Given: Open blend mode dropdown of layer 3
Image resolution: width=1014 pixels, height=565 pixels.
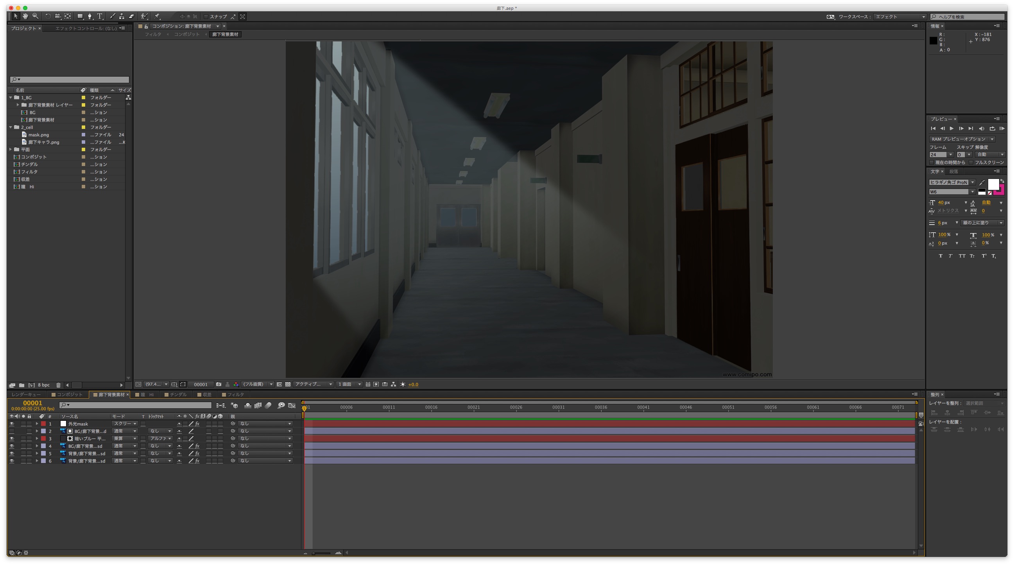Looking at the screenshot, I should pyautogui.click(x=125, y=439).
